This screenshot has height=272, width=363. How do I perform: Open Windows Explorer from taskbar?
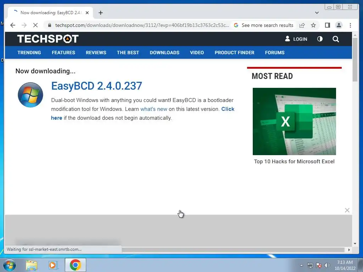(32, 265)
